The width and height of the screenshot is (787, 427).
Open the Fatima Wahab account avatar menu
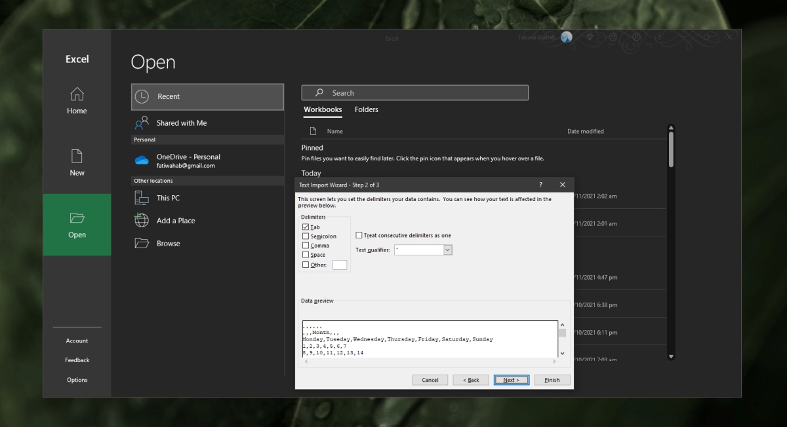(x=565, y=37)
